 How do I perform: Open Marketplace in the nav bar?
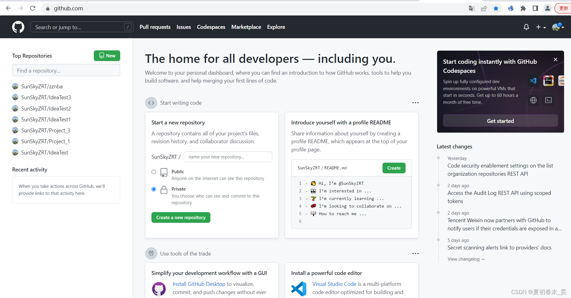tap(246, 27)
